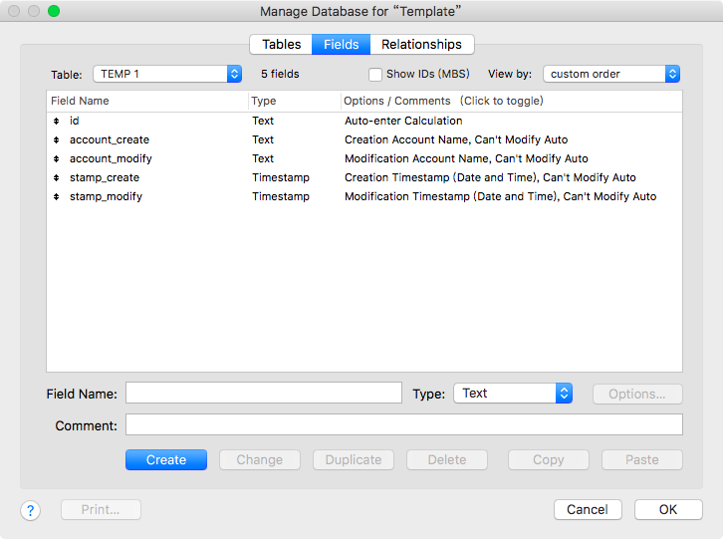Viewport: 723px width, 539px height.
Task: Click the Create button
Action: coord(166,460)
